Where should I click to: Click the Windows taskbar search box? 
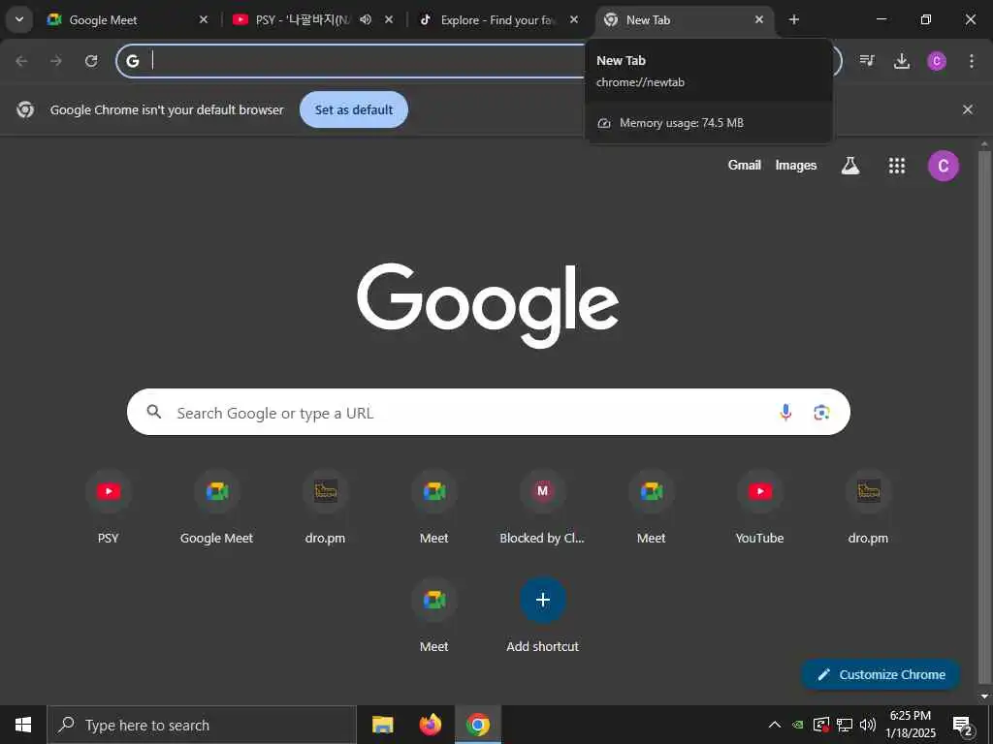[202, 725]
